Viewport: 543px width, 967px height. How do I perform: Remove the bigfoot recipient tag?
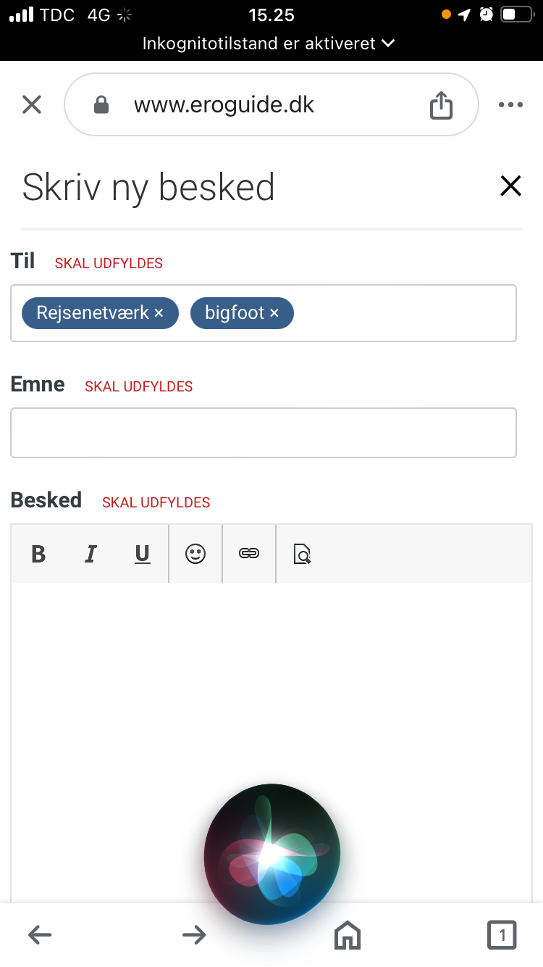(274, 313)
